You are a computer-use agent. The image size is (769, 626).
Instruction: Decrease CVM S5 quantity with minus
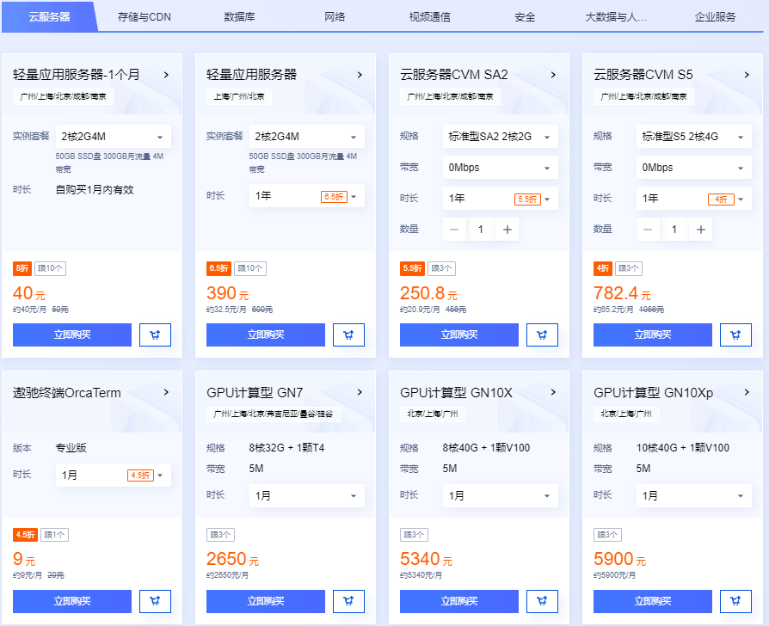[x=648, y=230]
